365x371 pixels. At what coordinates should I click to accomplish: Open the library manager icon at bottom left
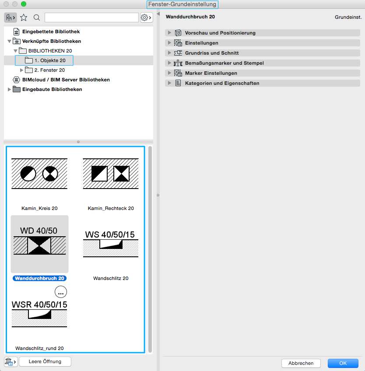pyautogui.click(x=11, y=361)
